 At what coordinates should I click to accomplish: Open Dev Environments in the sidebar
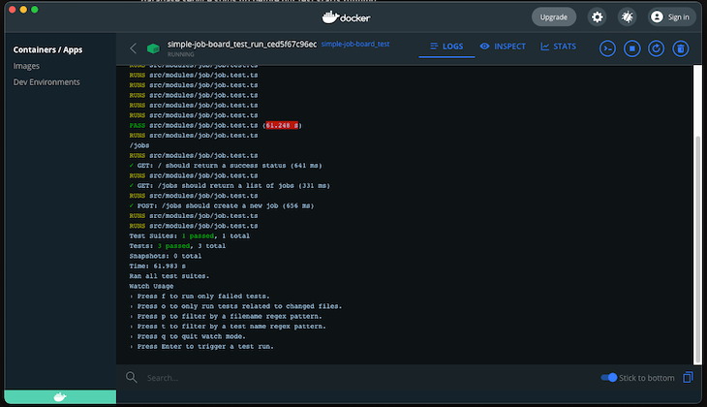(46, 82)
